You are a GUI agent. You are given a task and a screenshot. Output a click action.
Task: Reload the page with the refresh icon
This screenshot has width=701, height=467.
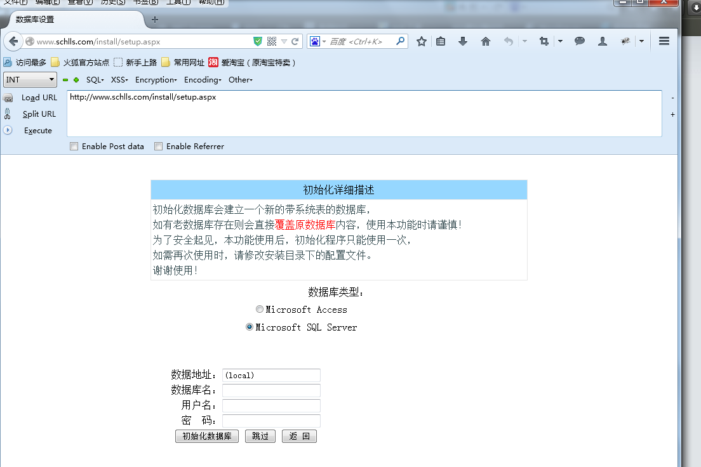click(x=295, y=42)
